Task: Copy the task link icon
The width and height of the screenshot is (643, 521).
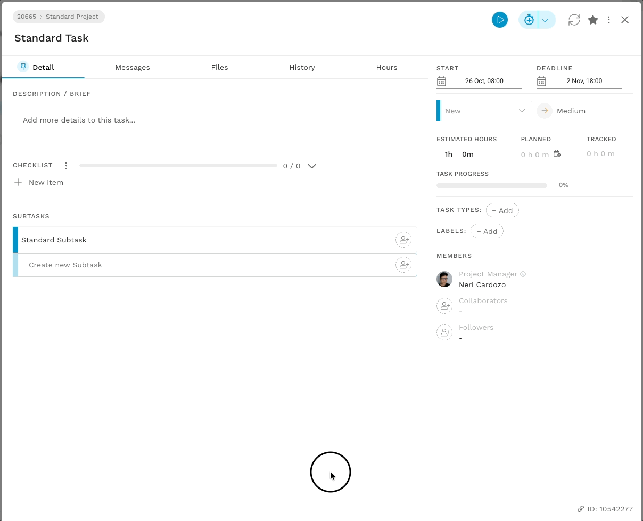Action: (581, 509)
